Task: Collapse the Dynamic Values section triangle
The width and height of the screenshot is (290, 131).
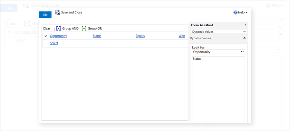Action: pyautogui.click(x=244, y=38)
